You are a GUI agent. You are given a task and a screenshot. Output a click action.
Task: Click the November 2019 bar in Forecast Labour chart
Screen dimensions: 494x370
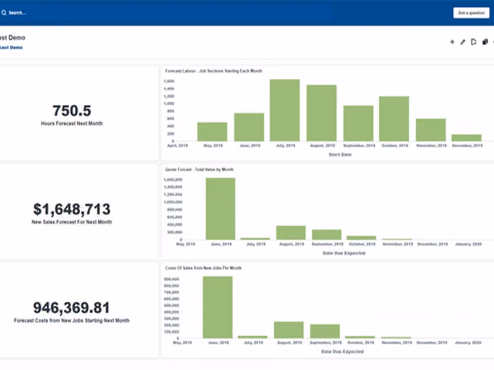click(431, 130)
